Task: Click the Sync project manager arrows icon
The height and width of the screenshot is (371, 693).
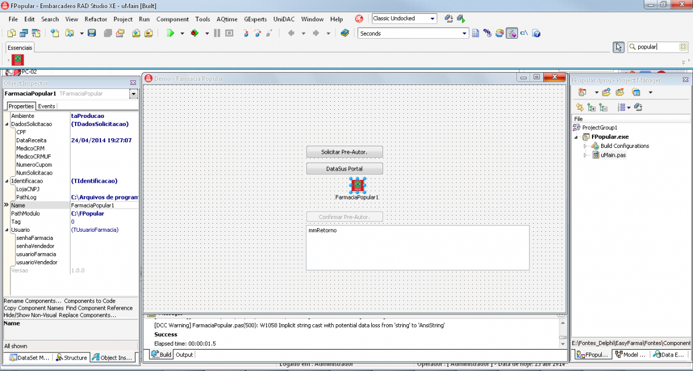Action: 580,107
